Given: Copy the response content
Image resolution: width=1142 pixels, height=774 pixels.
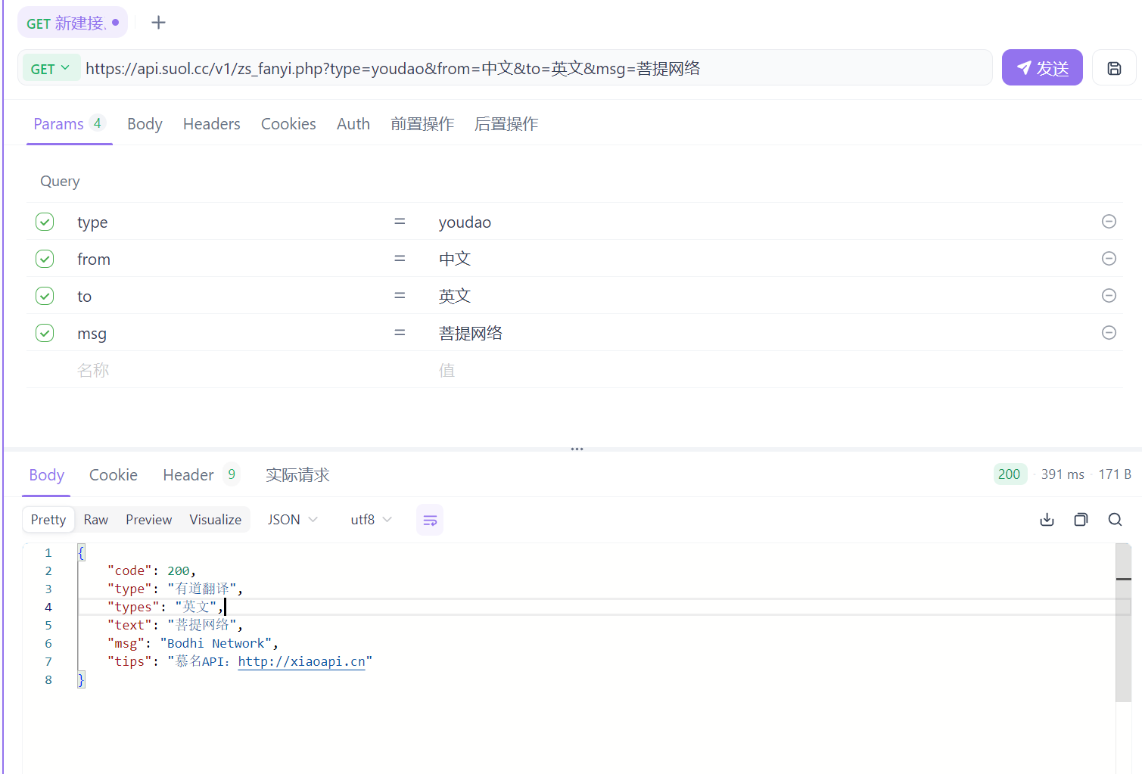Looking at the screenshot, I should pyautogui.click(x=1081, y=520).
